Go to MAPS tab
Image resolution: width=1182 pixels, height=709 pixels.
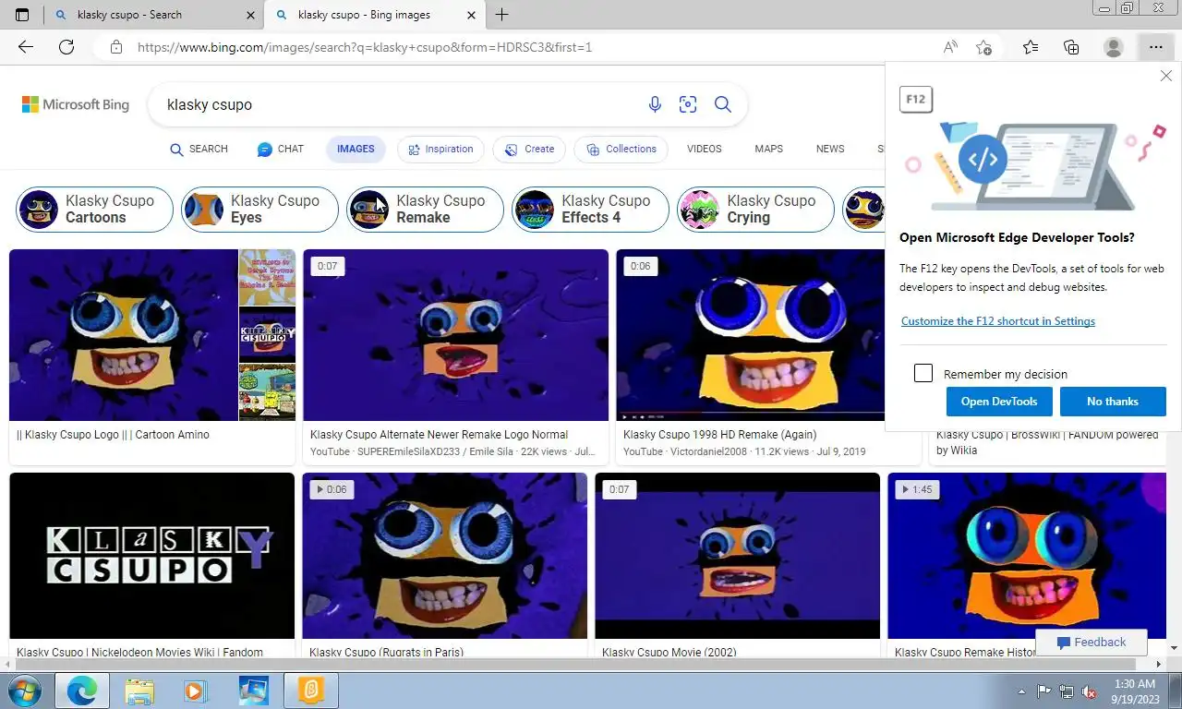coord(768,149)
